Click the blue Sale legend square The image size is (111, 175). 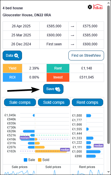click(x=26, y=160)
